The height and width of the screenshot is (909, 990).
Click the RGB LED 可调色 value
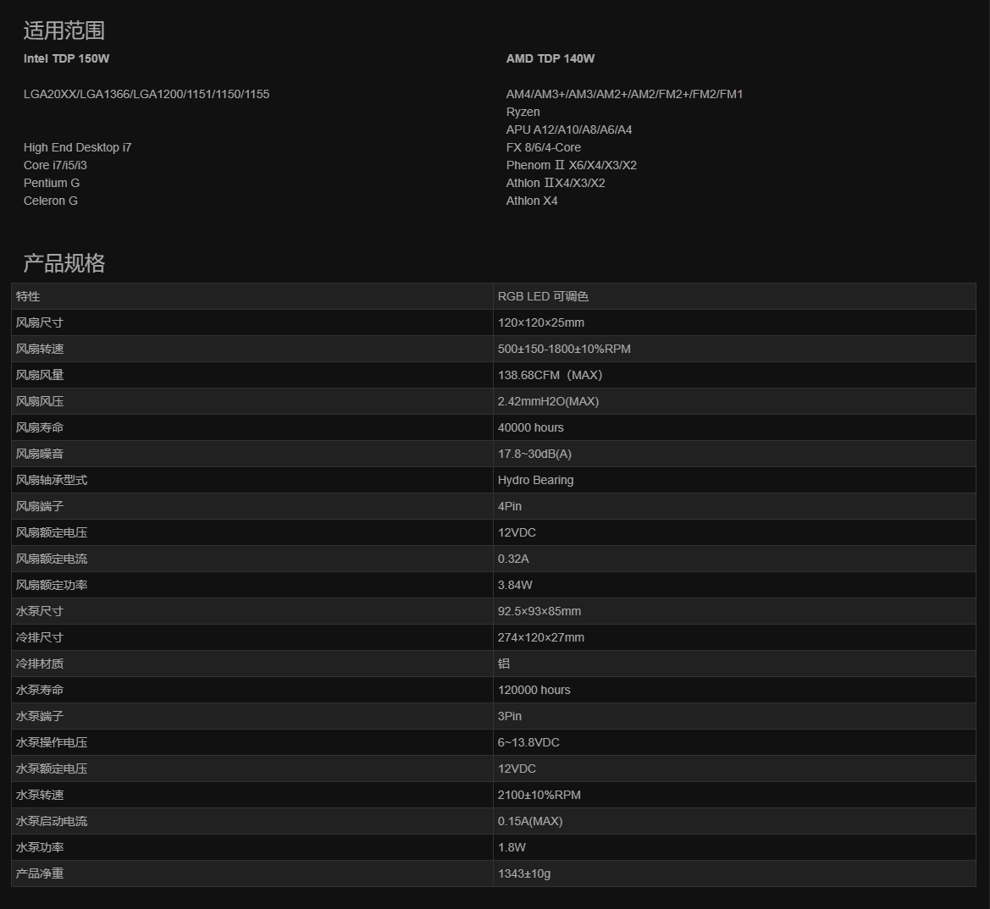(x=543, y=296)
